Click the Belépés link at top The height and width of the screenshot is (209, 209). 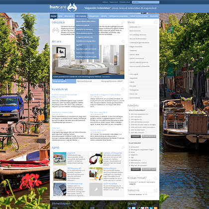pos(105,2)
